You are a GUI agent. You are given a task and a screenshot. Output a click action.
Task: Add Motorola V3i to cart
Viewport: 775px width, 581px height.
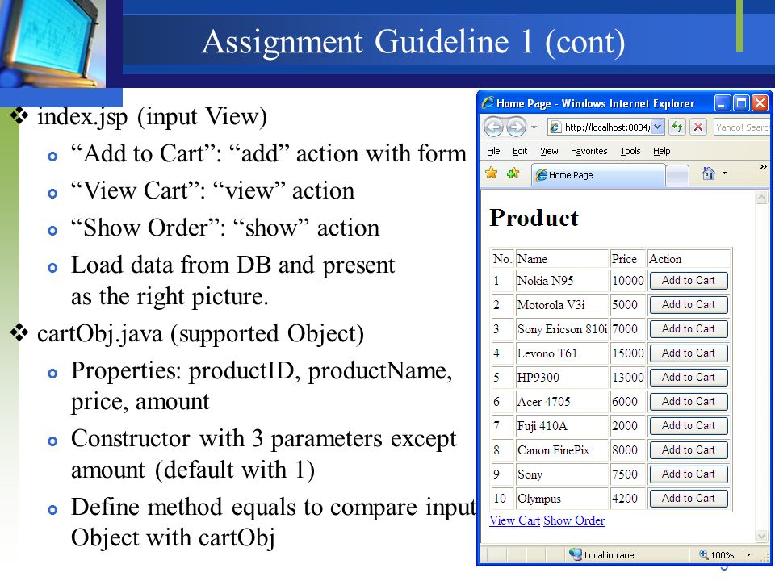click(x=689, y=305)
